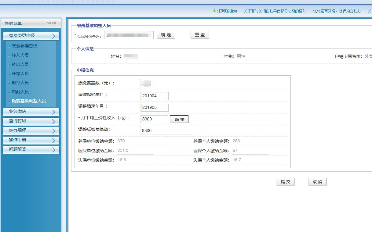Image resolution: width=372 pixels, height=232 pixels.
Task: Click inside the 调整起始年月 input field
Action: click(x=155, y=96)
